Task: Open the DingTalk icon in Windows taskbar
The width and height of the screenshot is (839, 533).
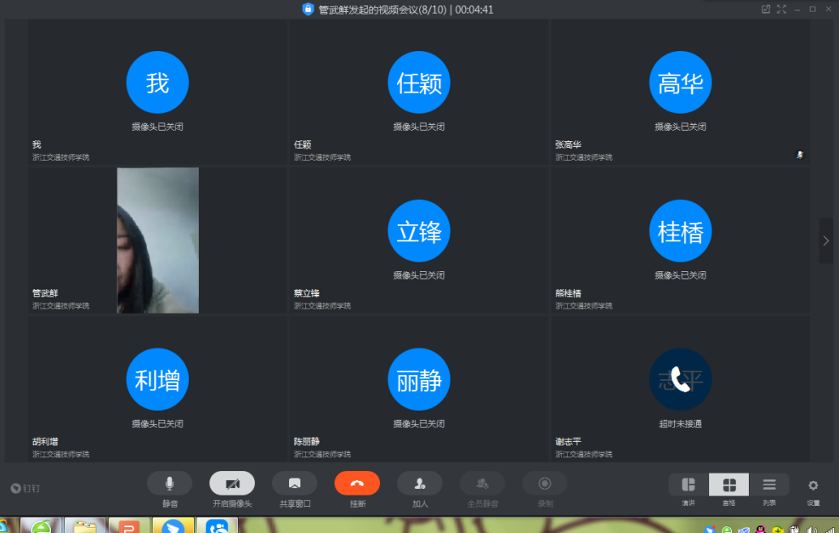Action: click(174, 527)
